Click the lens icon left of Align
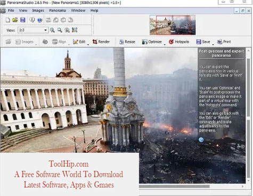Image resolution: width=253 pixels, height=196 pixels. pos(45,42)
